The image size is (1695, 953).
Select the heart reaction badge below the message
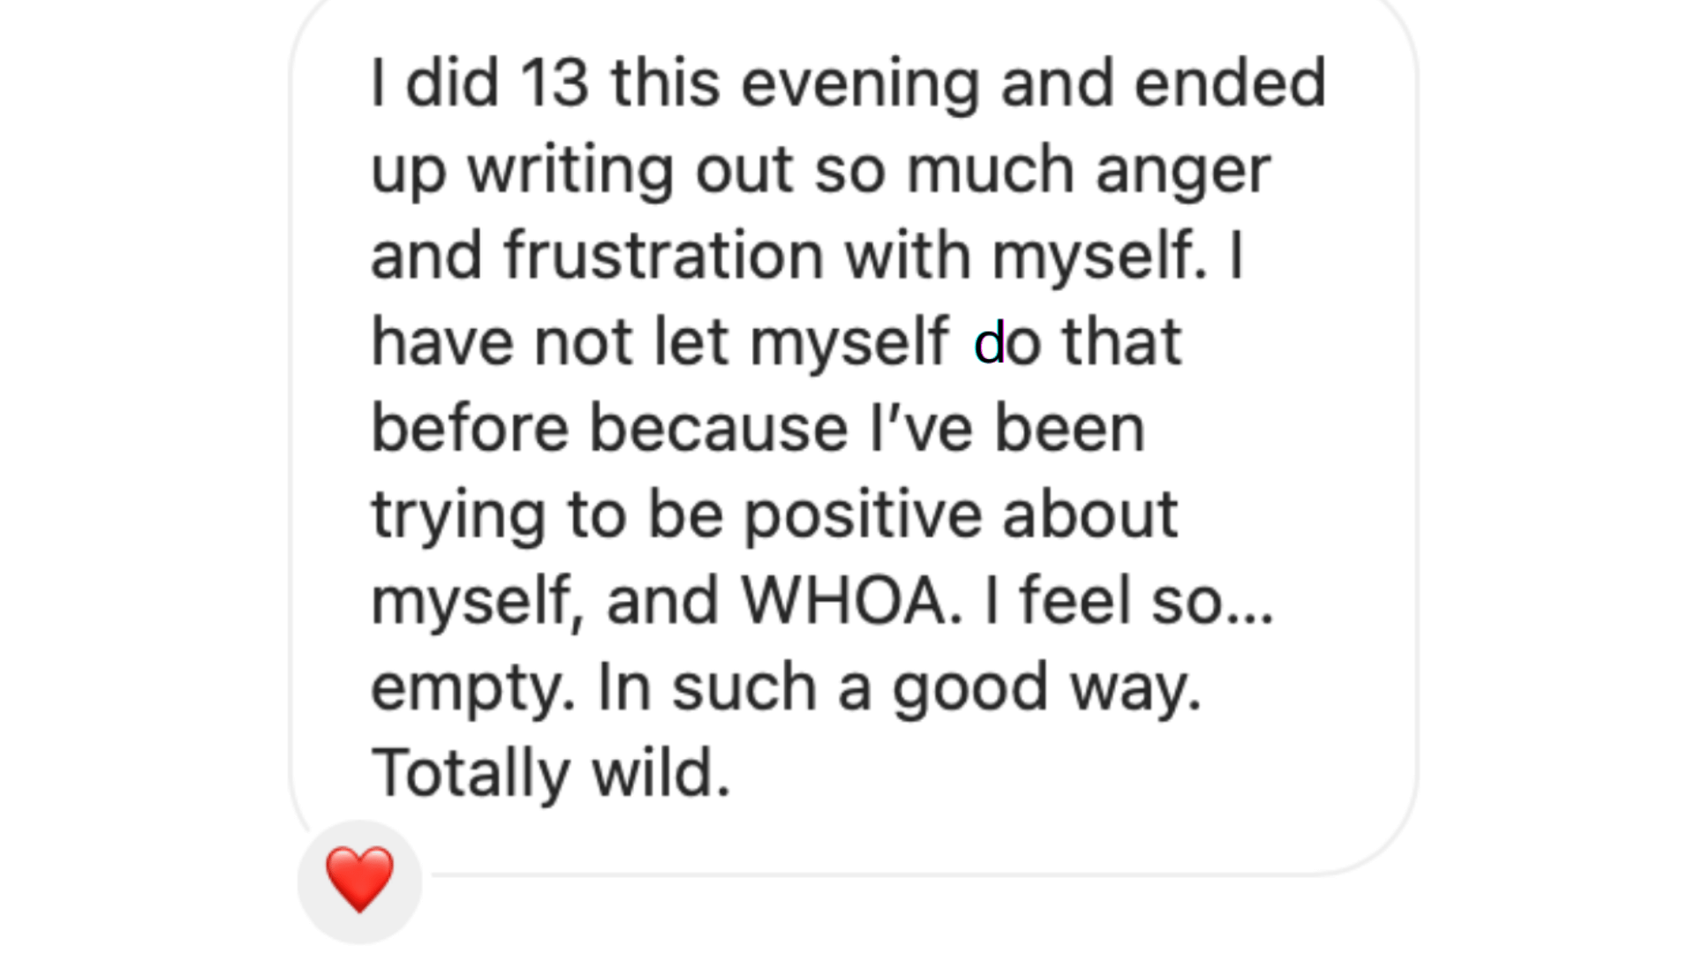click(360, 882)
